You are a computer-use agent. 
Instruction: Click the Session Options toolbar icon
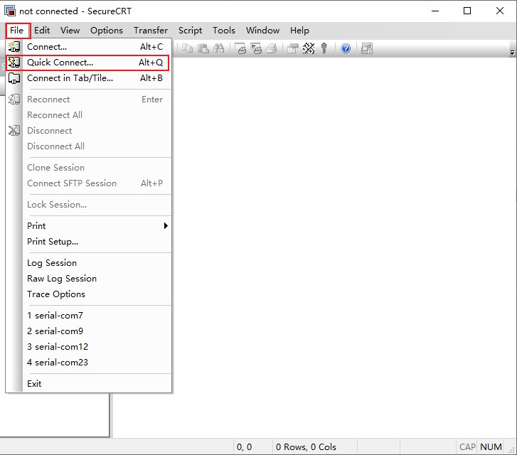point(292,48)
